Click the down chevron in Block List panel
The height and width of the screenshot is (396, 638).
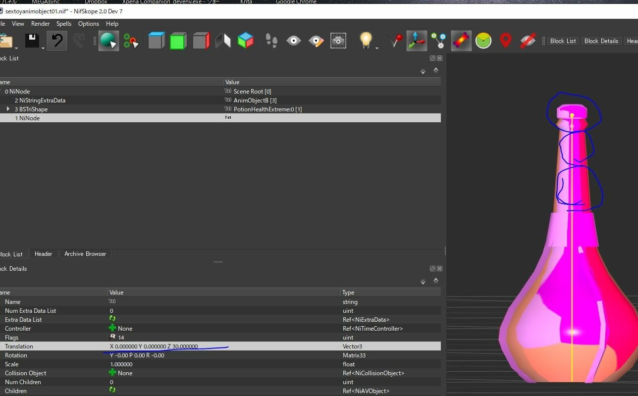click(423, 72)
